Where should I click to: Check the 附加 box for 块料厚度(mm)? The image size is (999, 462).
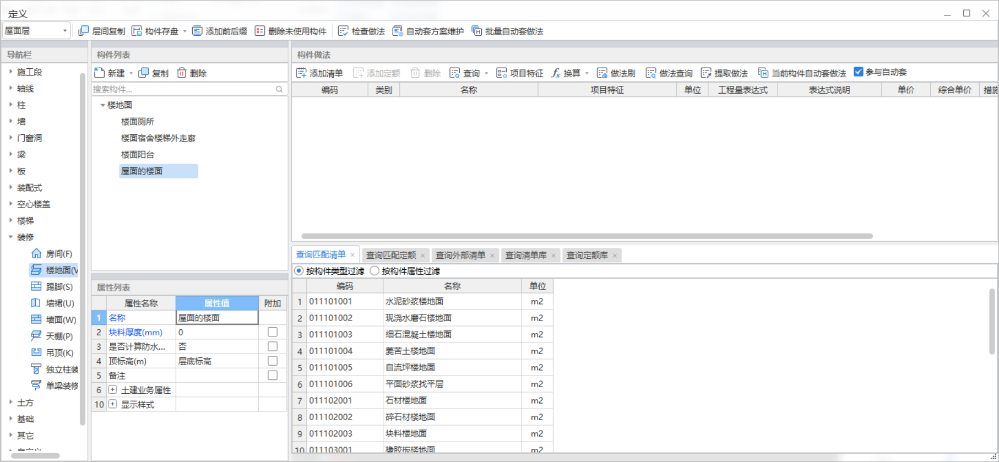click(x=273, y=332)
